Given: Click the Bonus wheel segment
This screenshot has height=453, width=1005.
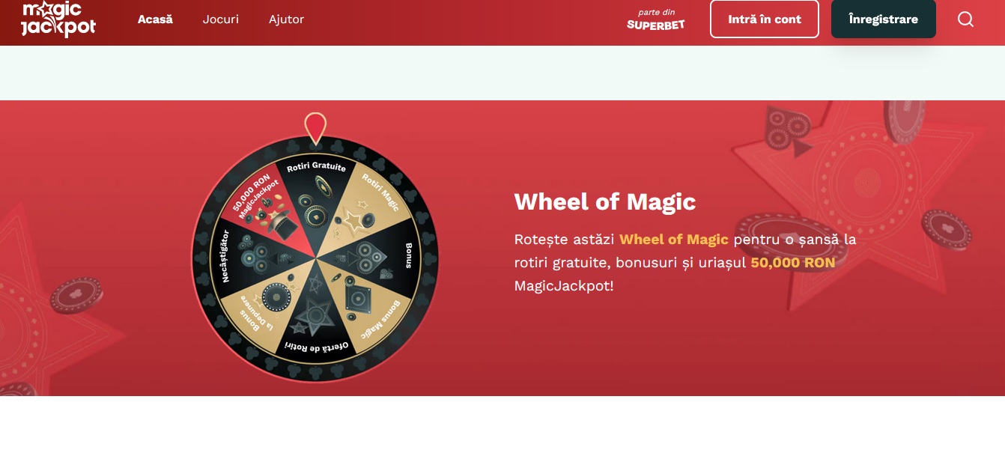Looking at the screenshot, I should coord(383,260).
